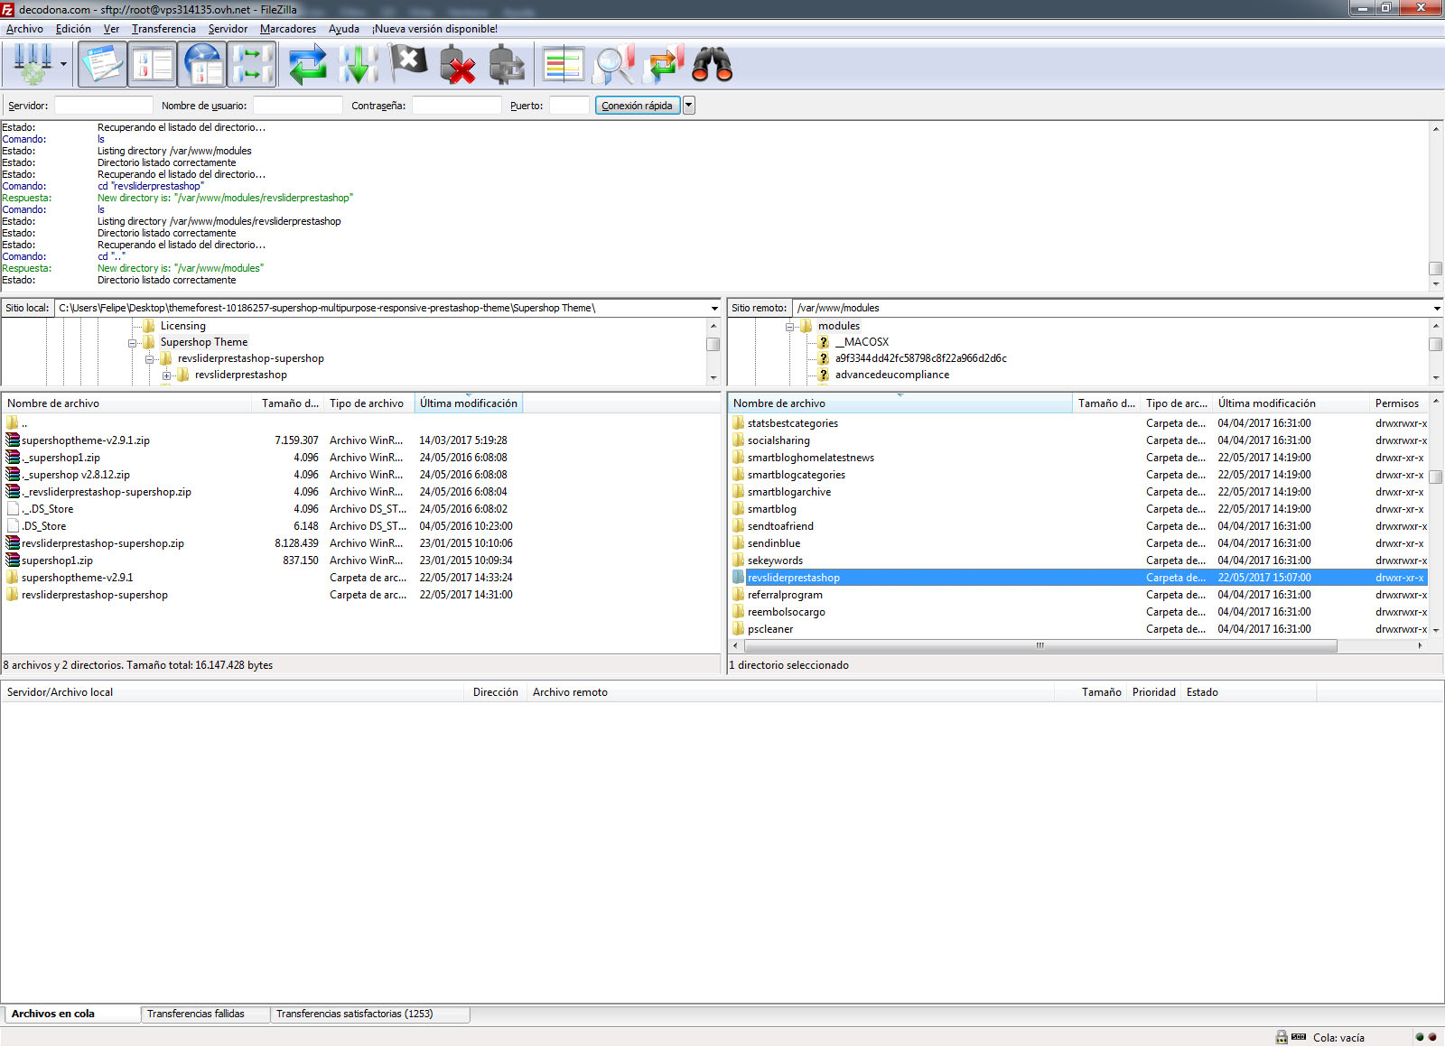Select remote pscleaner folder
Screen dimensions: 1445x1047
770,629
